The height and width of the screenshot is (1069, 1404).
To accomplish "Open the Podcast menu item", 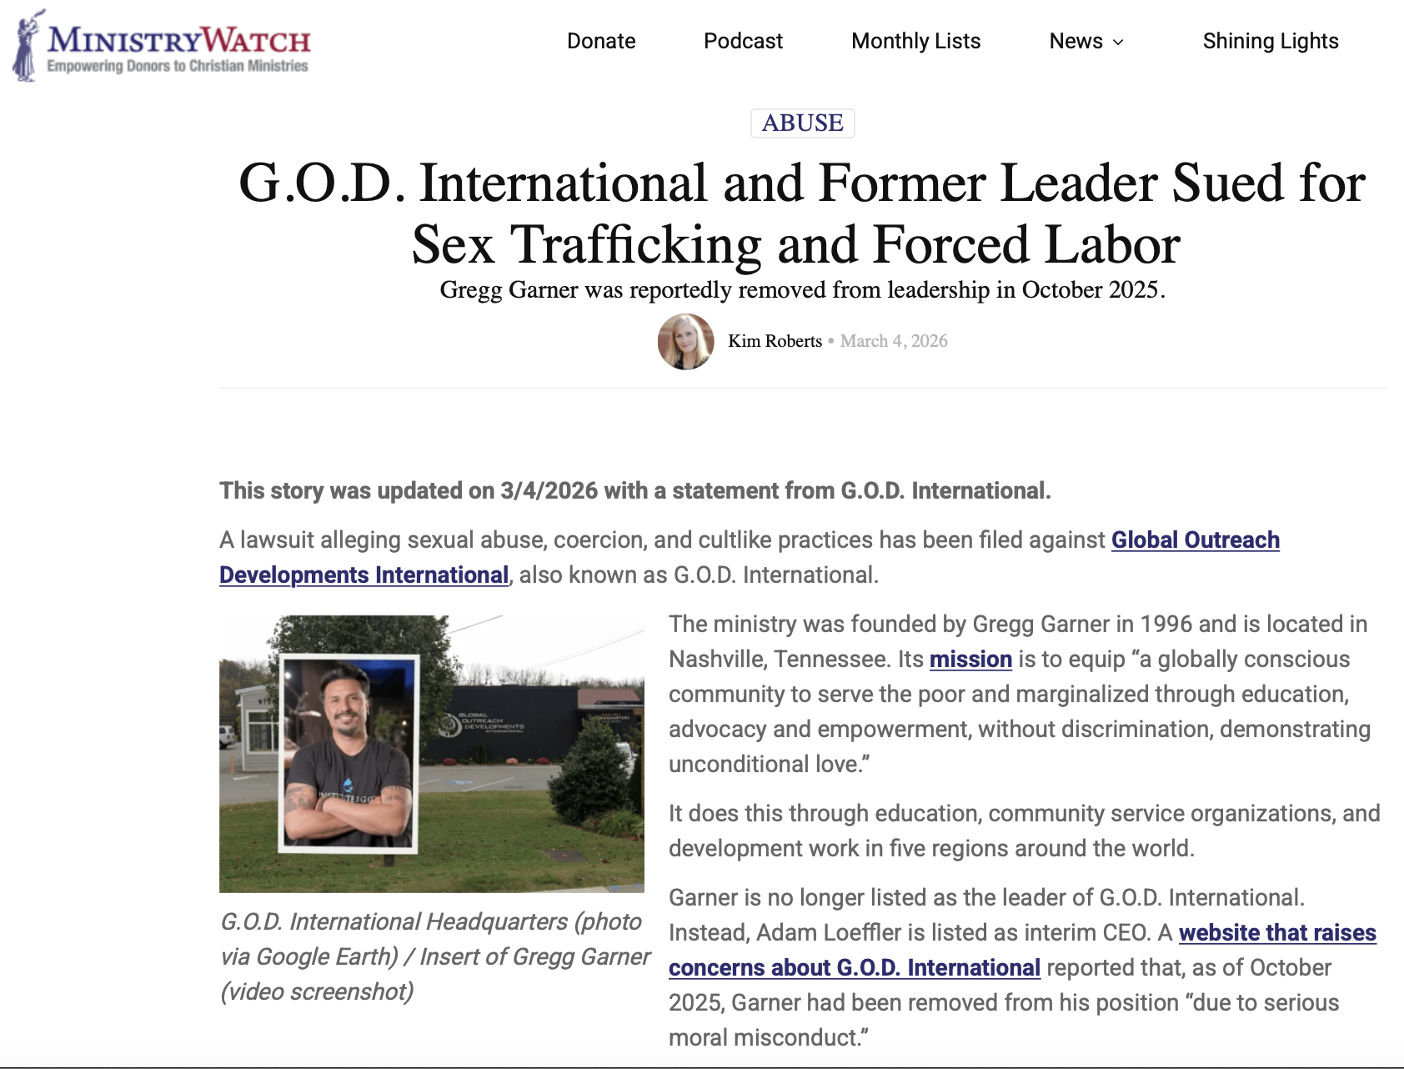I will point(743,41).
